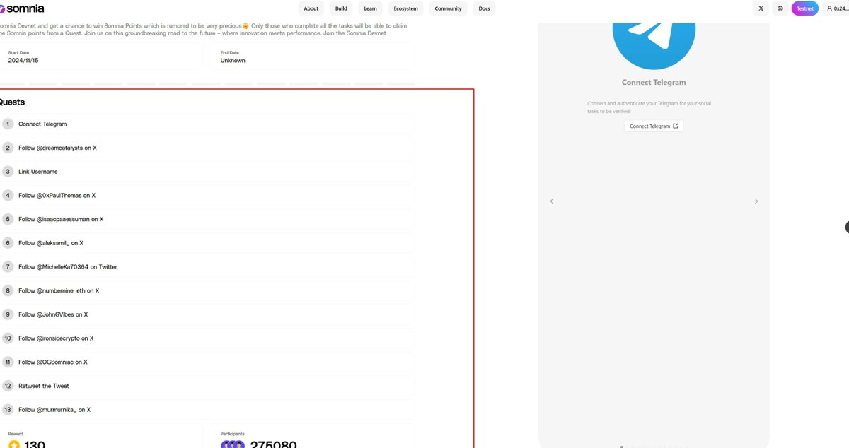Click the Reward amount 130
Screen dimensions: 849x448
coord(35,444)
